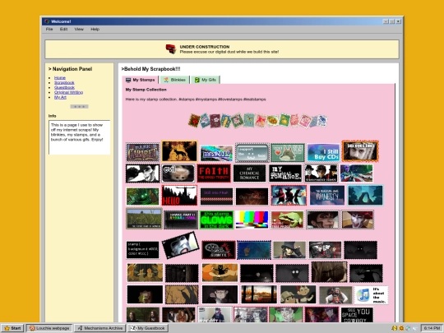Click the green glowing eyes creature stamp
Image resolution: width=444 pixels, height=333 pixels.
point(143,197)
